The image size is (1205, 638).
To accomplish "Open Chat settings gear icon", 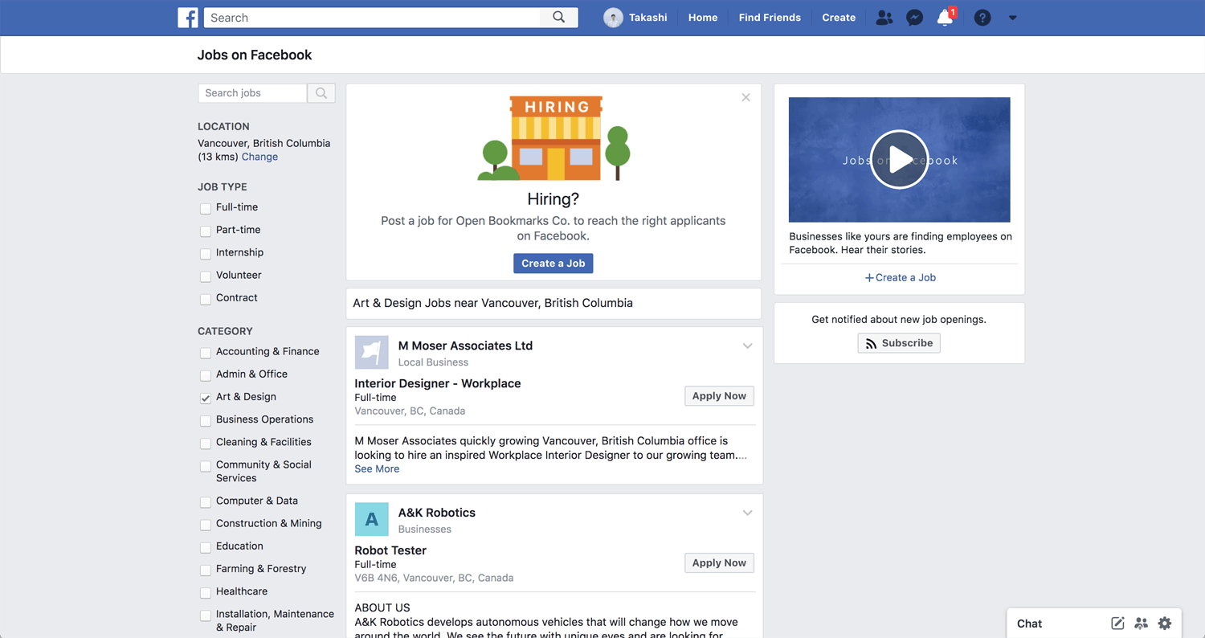I will click(1165, 624).
